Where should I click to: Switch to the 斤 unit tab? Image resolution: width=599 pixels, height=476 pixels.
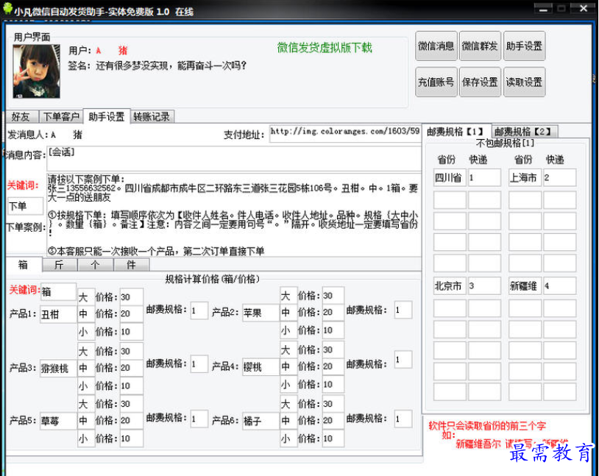[59, 265]
